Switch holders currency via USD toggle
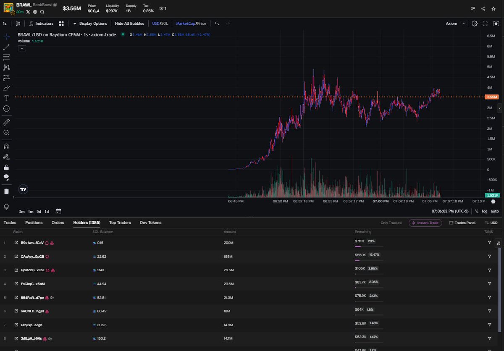504x351 pixels. pyautogui.click(x=491, y=223)
